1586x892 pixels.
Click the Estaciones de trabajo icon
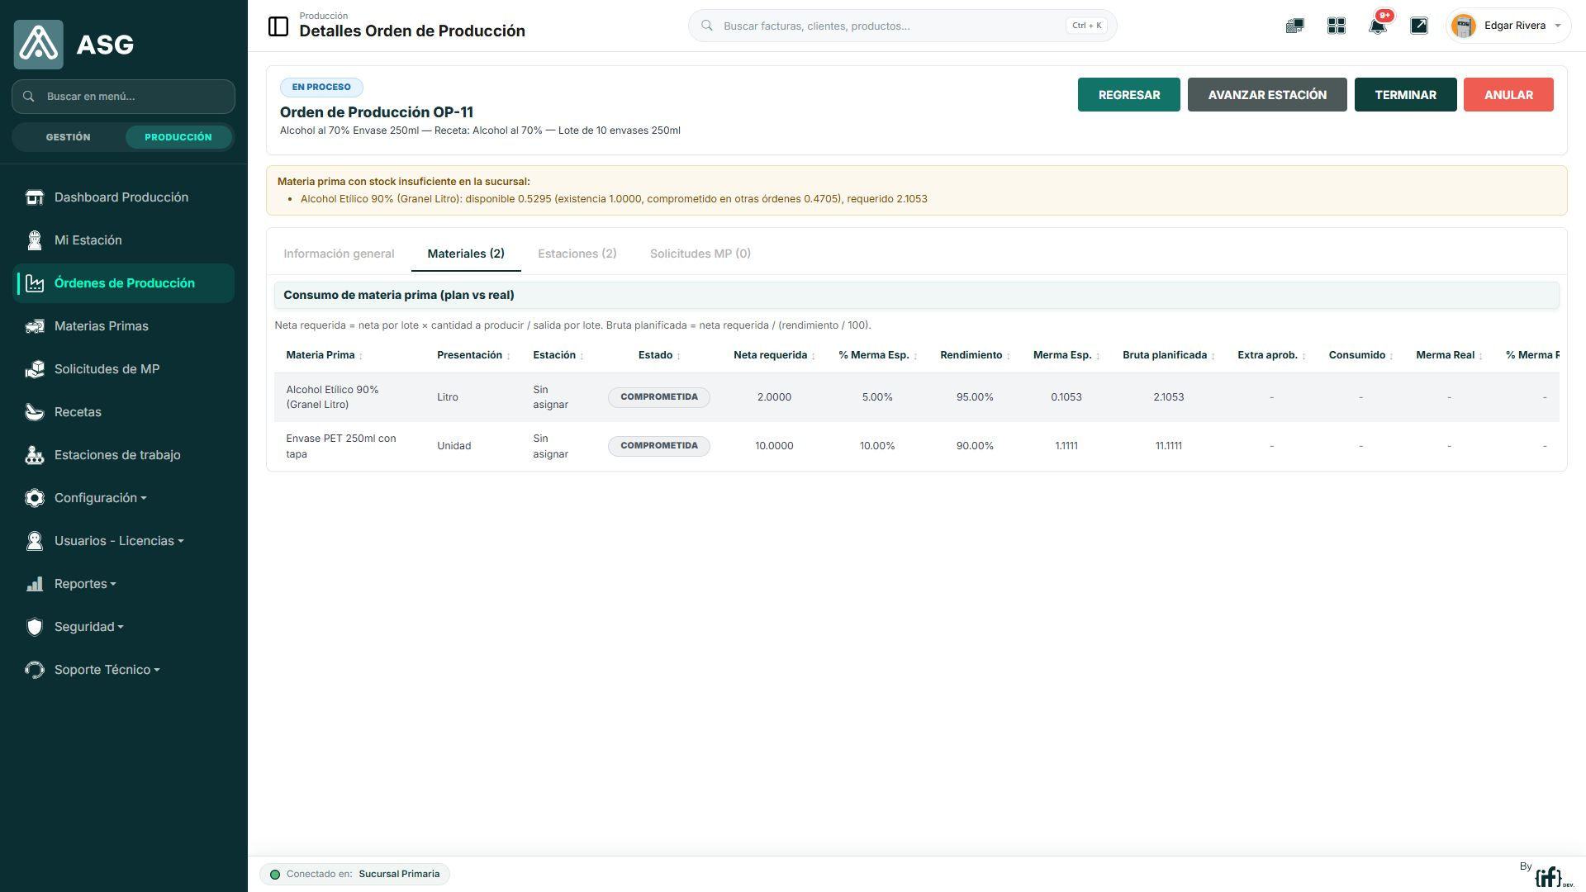[x=35, y=455]
